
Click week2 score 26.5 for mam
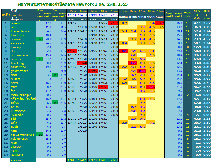[62, 87]
